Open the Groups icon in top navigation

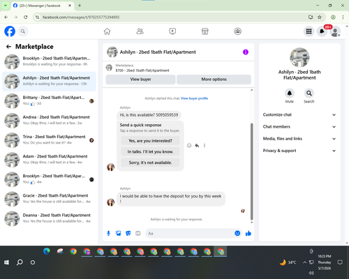[237, 31]
